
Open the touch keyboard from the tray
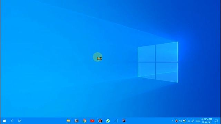point(198,121)
